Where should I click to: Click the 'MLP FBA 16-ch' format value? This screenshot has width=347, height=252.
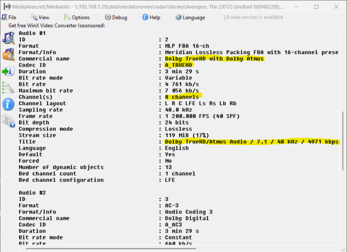click(x=187, y=46)
